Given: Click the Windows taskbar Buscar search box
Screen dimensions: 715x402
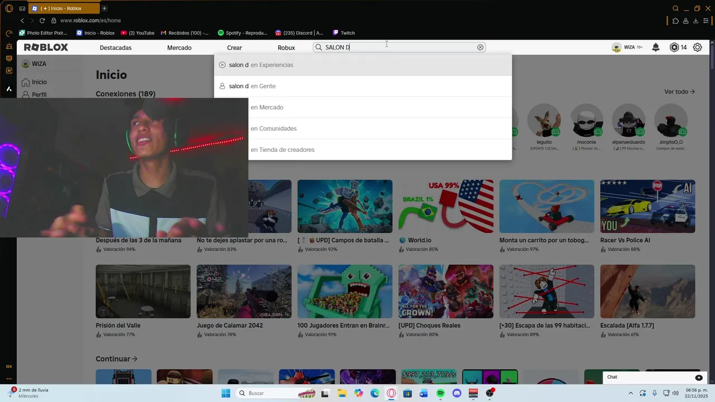Looking at the screenshot, I should 277,393.
